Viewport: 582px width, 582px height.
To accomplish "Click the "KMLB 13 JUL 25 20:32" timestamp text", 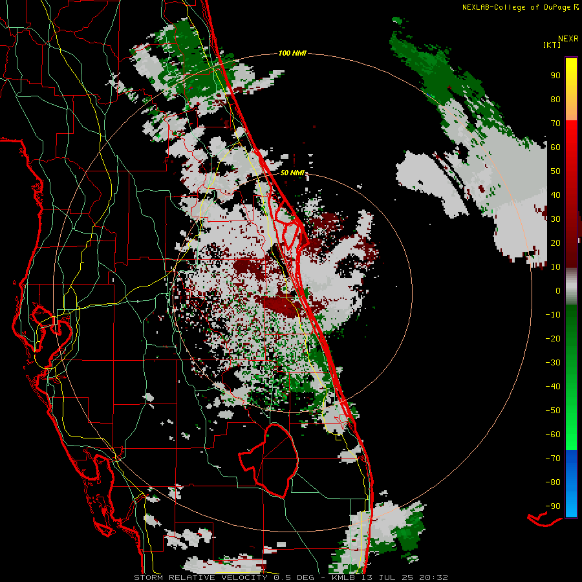I will (390, 577).
